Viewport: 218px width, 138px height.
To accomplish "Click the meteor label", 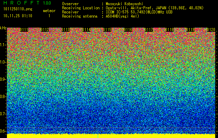I will 49,11.
